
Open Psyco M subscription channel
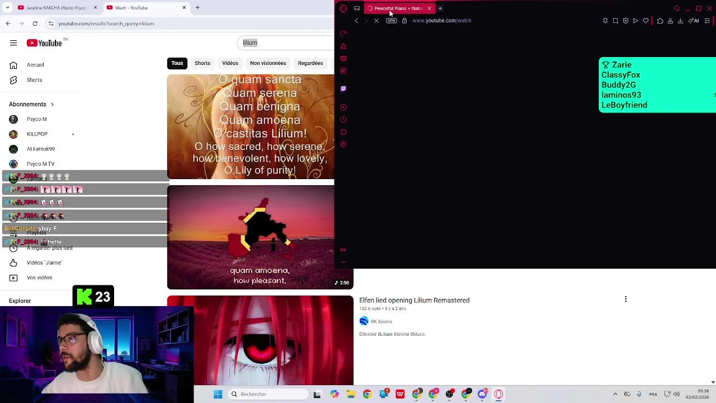36,119
